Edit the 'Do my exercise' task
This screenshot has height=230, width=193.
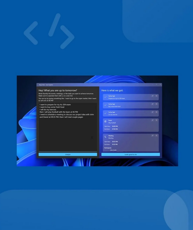[153, 112]
